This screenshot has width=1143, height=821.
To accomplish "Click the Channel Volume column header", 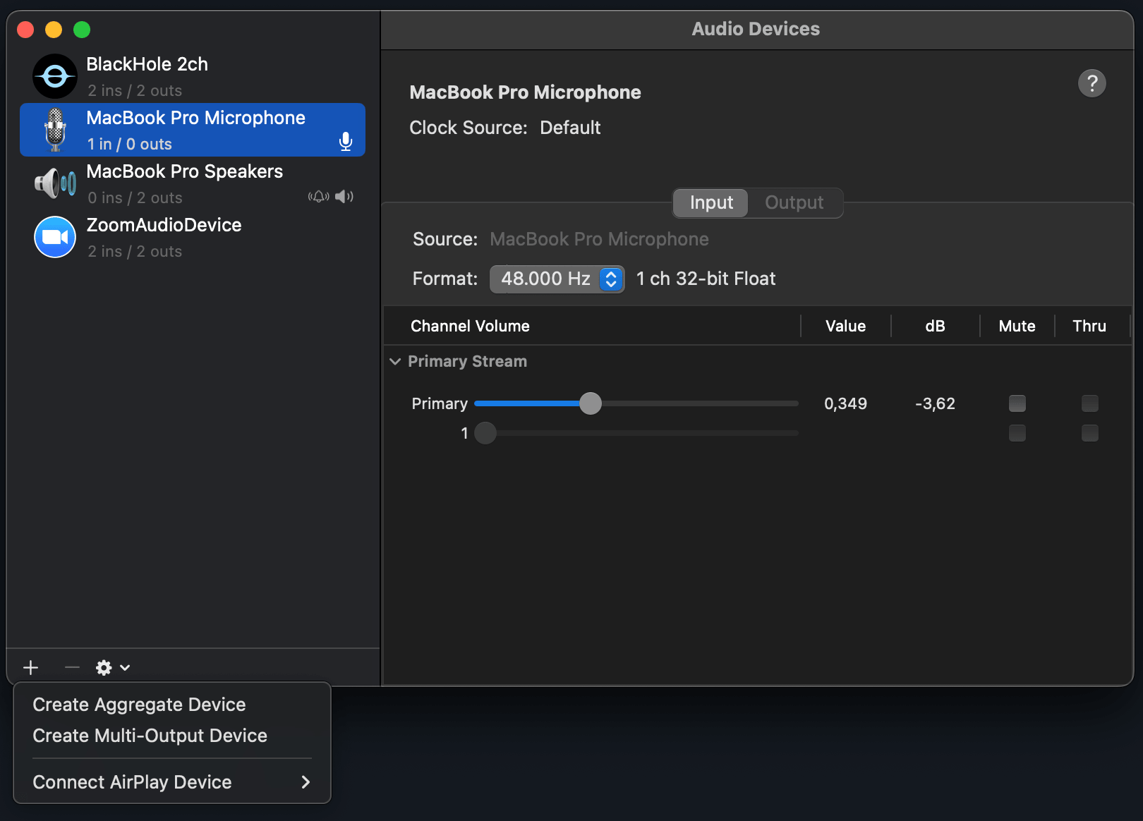I will [x=470, y=326].
